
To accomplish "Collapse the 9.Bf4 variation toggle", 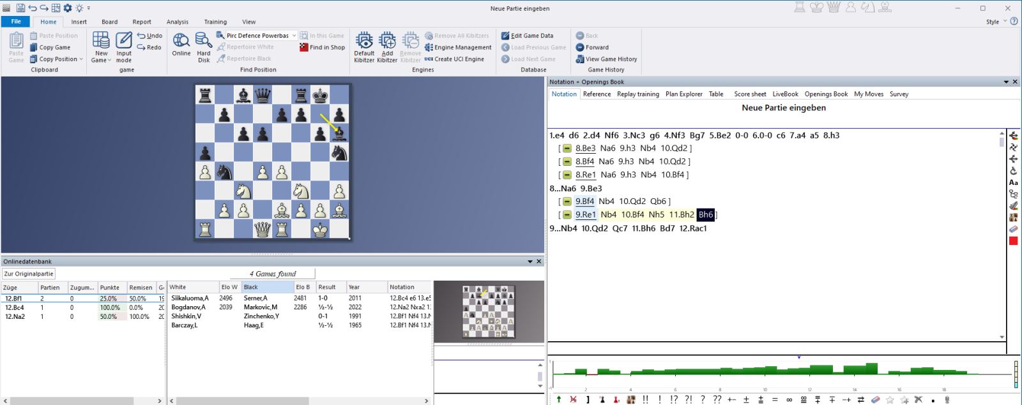I will tap(567, 202).
